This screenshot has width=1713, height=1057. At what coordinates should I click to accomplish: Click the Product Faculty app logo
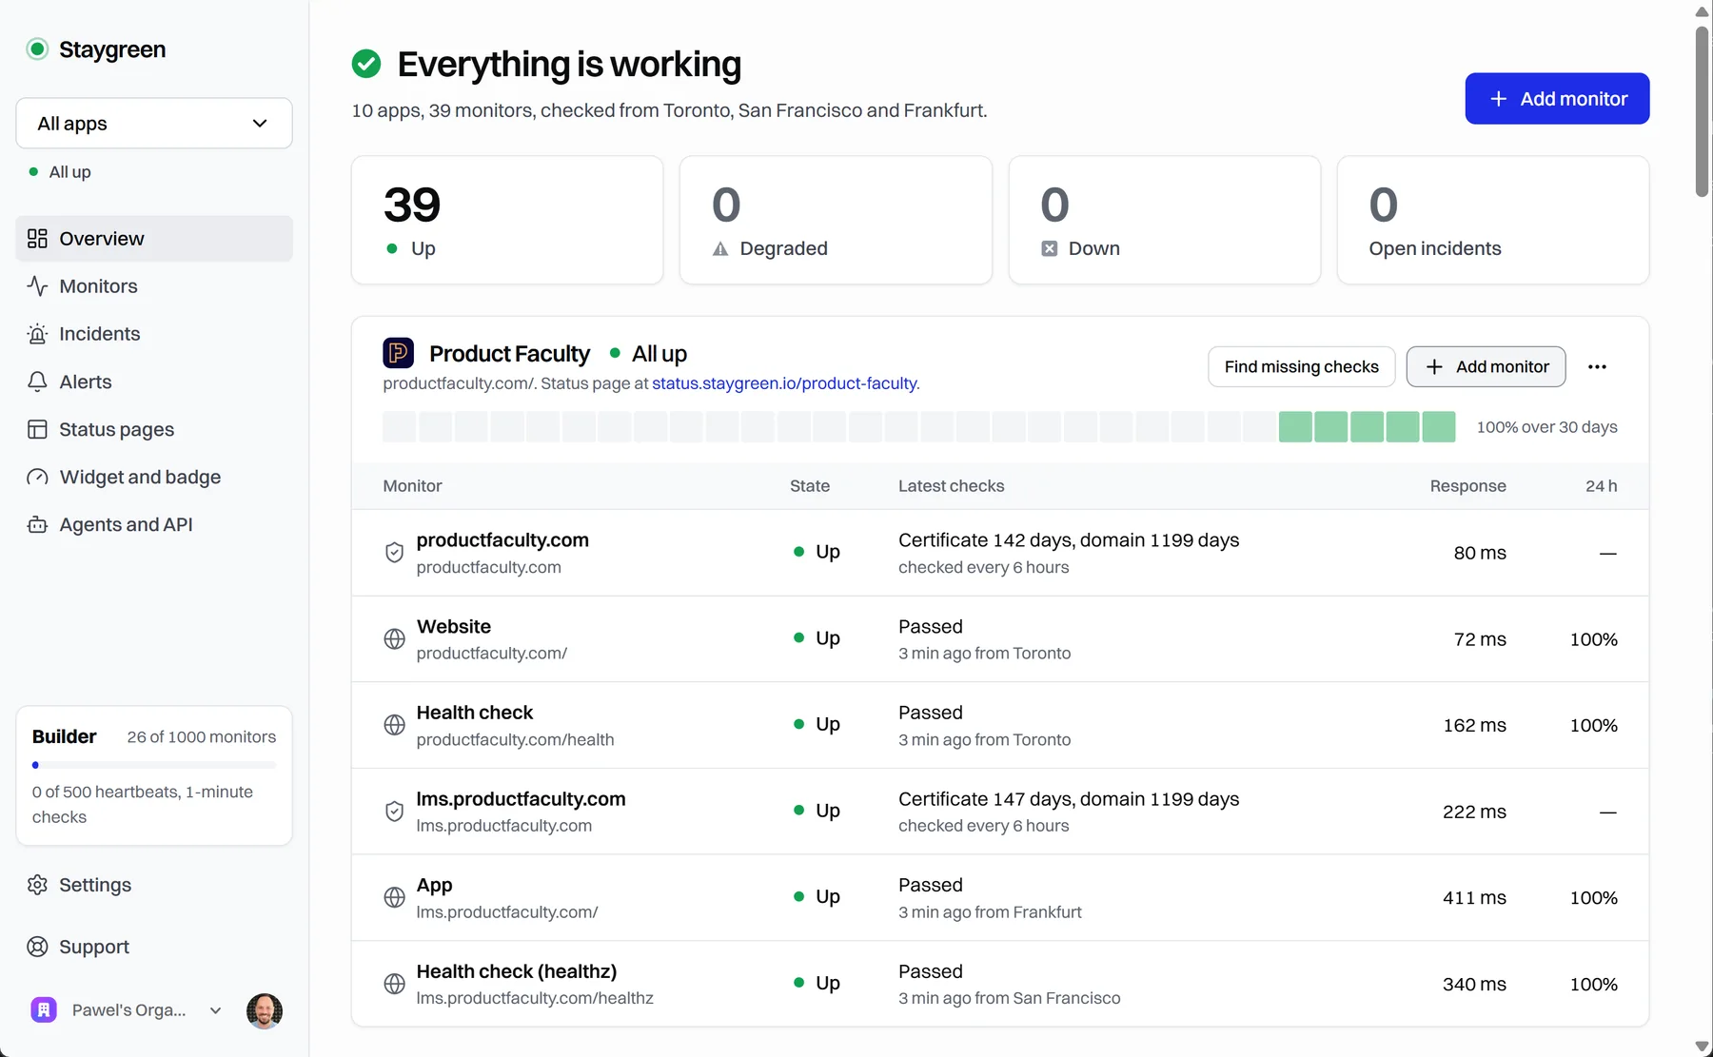coord(398,353)
